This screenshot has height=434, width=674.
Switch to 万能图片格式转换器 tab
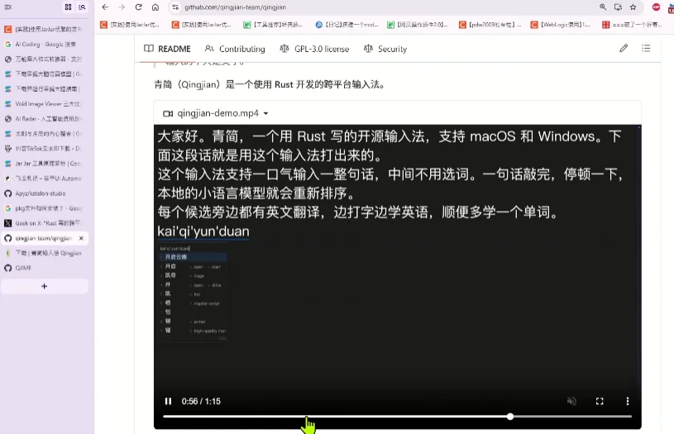tap(45, 60)
